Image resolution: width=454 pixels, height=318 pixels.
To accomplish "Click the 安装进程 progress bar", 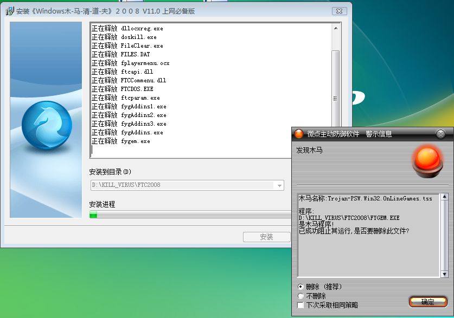I will (190, 215).
